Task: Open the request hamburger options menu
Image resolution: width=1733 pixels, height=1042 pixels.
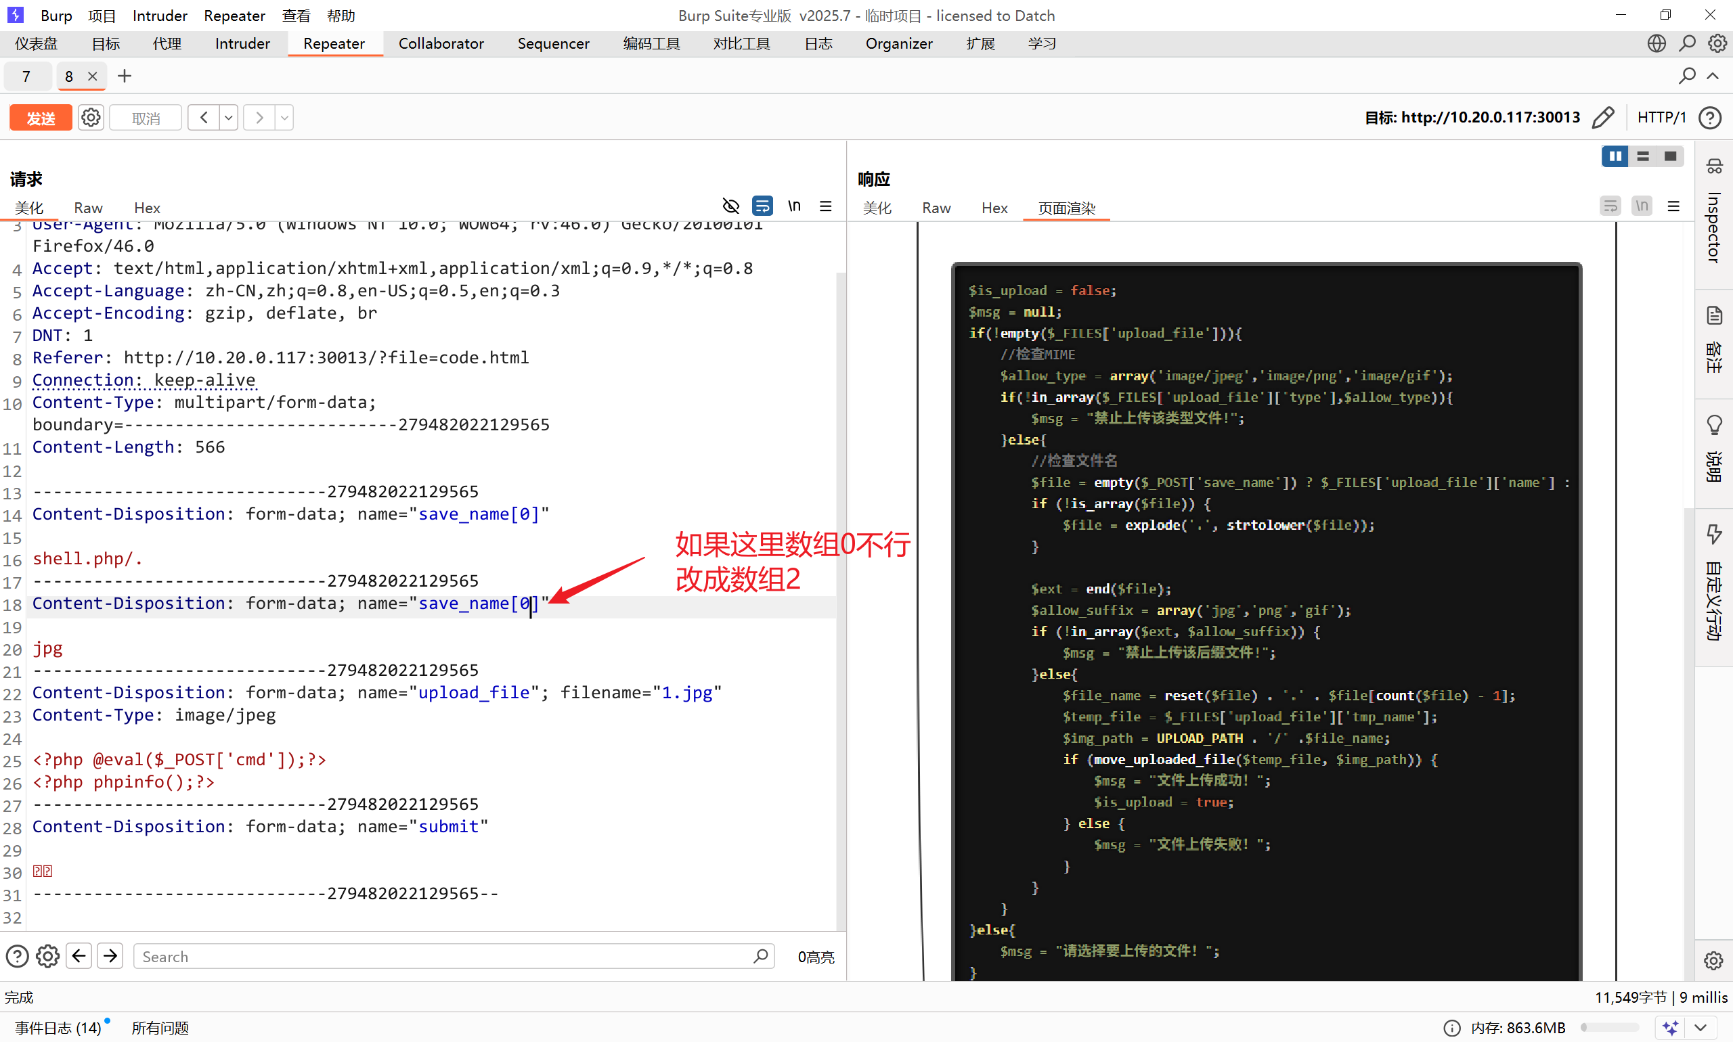Action: click(x=825, y=206)
